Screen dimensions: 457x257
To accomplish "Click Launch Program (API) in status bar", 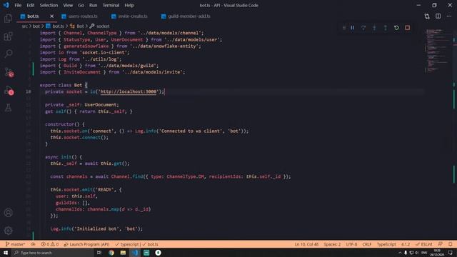I will [86, 244].
